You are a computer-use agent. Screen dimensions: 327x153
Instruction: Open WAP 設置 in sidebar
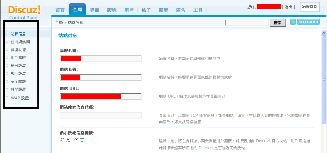20,98
